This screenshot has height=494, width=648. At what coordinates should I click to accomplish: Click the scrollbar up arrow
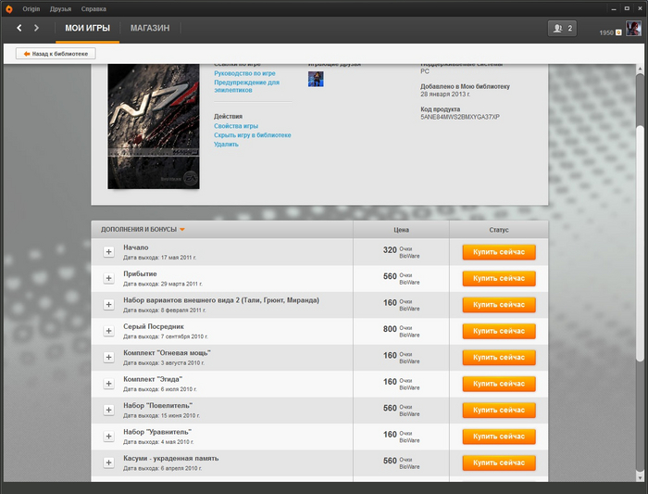(x=641, y=69)
